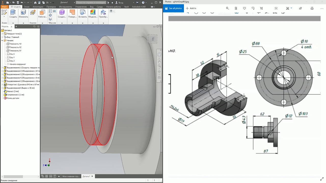Open the Преобразование panel icon
The height and width of the screenshot is (183, 326).
103,12
